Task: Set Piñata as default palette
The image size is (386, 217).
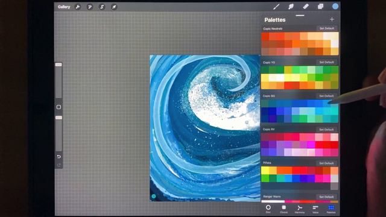Action: point(327,163)
